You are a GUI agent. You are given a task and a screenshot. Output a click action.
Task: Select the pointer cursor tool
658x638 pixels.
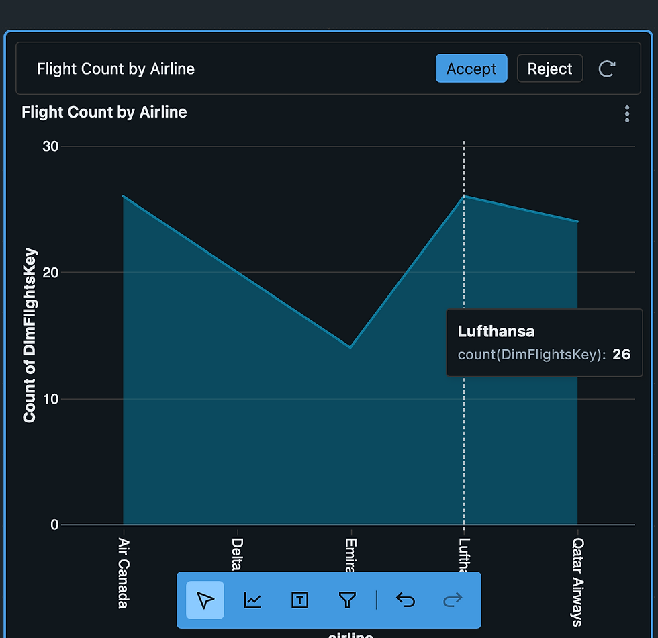205,600
